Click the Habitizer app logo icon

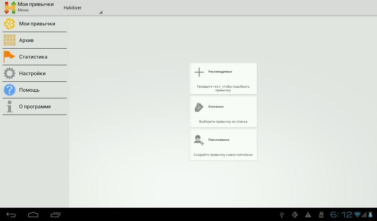pyautogui.click(x=10, y=7)
